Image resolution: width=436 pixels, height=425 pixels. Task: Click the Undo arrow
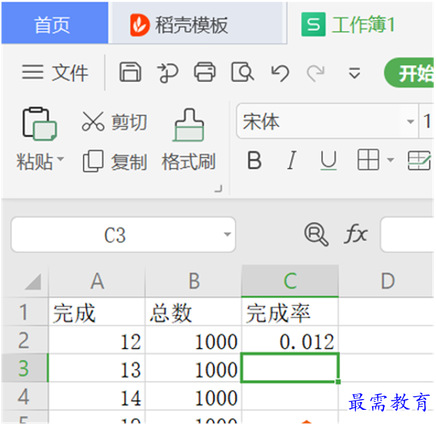click(280, 73)
